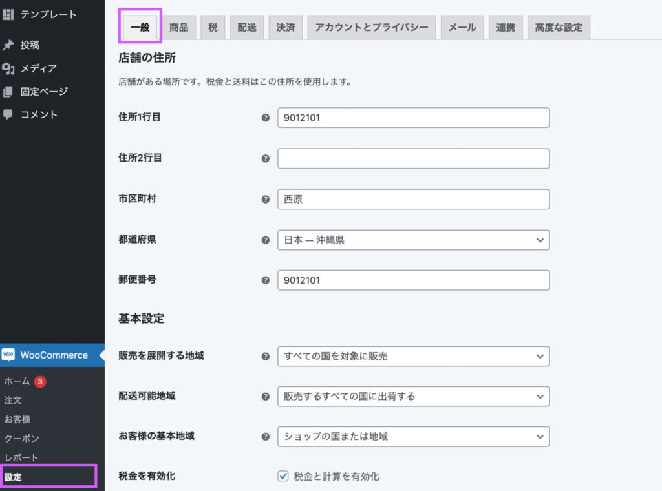Go to クーポン submenu
662x491 pixels.
tap(22, 439)
